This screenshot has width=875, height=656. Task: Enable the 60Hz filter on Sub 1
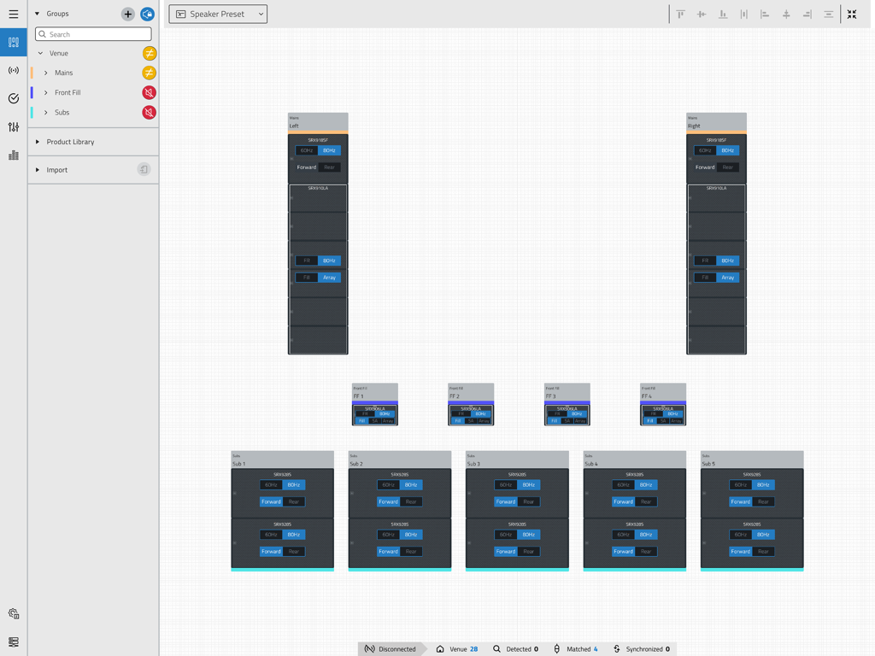271,484
